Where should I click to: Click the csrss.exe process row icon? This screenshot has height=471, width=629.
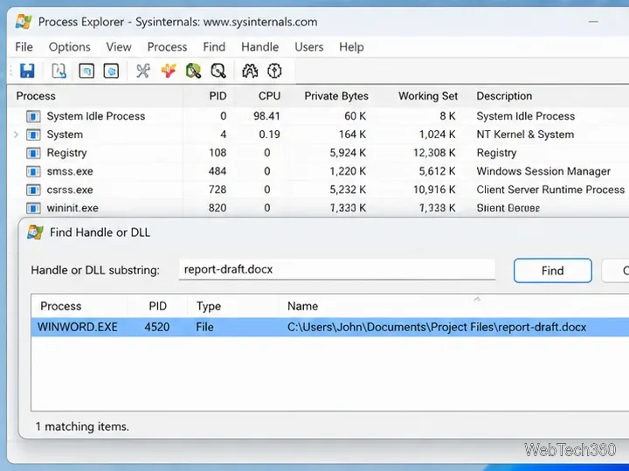pos(33,190)
